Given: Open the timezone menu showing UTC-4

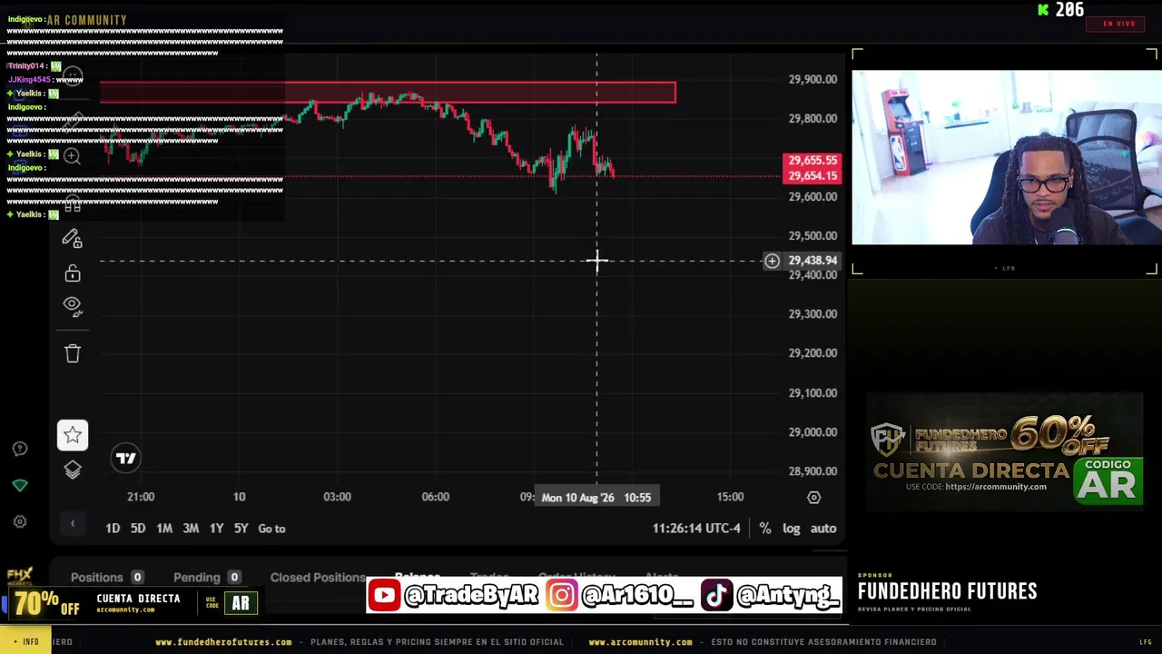Looking at the screenshot, I should (696, 528).
